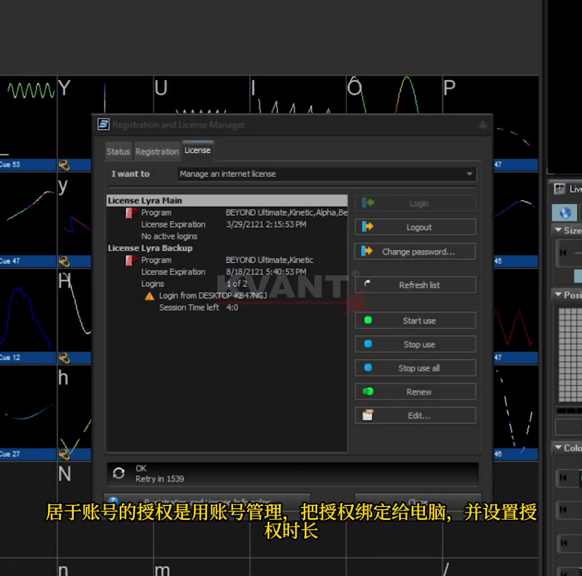Click the first reset arrow icon under Color
582x576 pixels.
(x=563, y=478)
